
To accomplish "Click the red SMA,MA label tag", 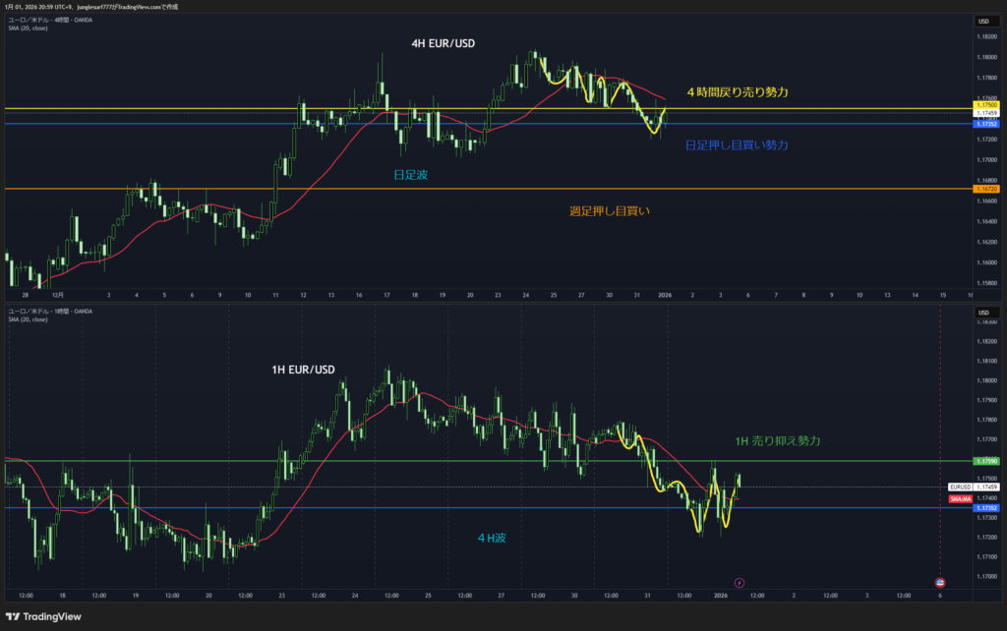I will click(x=960, y=499).
